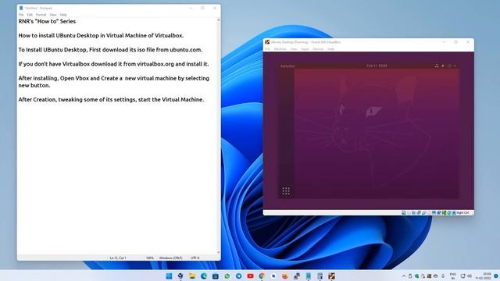Open the View menu in Notepad

pyautogui.click(x=53, y=15)
